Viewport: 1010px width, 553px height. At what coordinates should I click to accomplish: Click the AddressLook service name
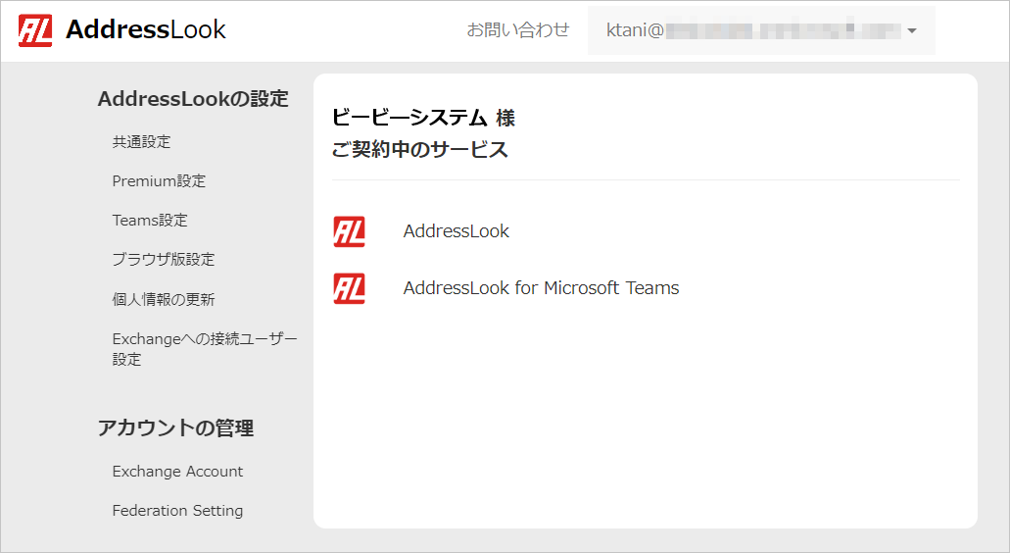click(457, 231)
